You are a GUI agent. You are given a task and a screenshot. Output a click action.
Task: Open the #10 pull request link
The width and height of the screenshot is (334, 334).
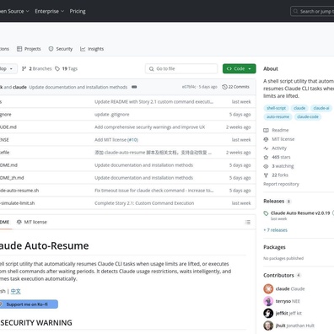132,140
